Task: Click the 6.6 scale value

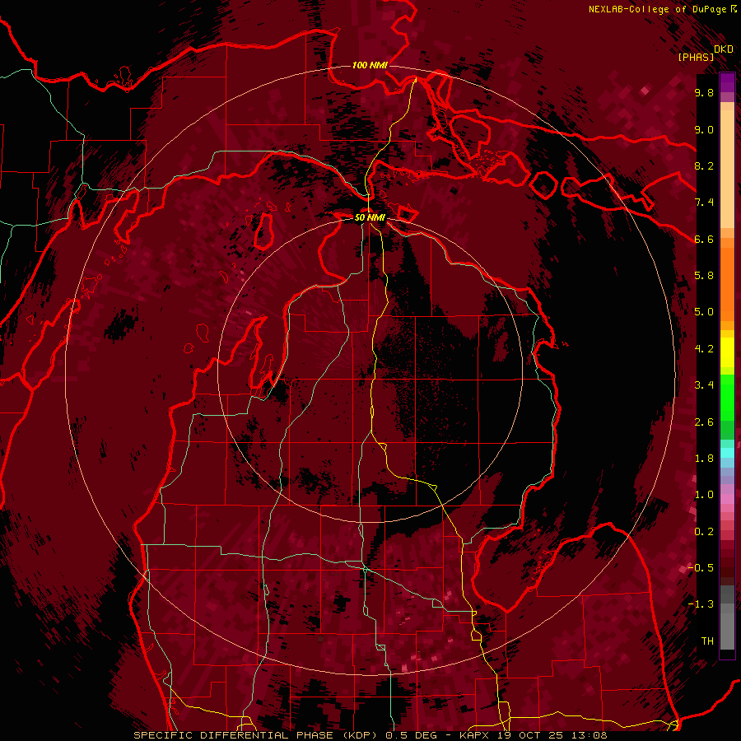Action: click(x=704, y=239)
